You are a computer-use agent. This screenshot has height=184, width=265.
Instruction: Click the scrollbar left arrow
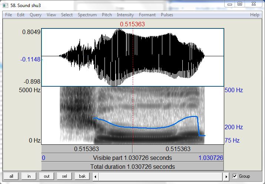[95, 177]
